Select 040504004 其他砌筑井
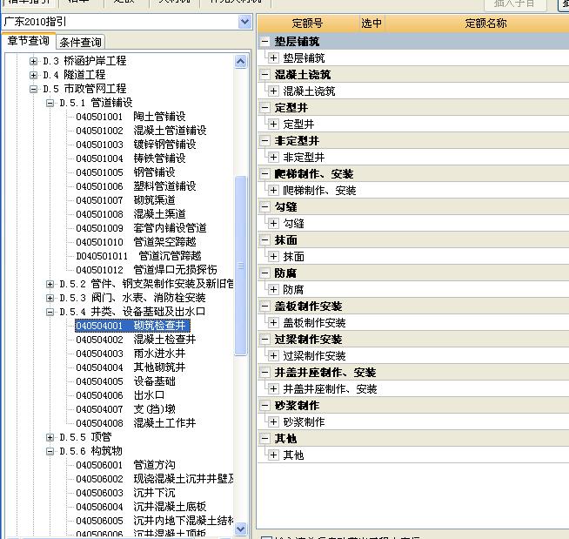The width and height of the screenshot is (569, 539). pos(131,367)
